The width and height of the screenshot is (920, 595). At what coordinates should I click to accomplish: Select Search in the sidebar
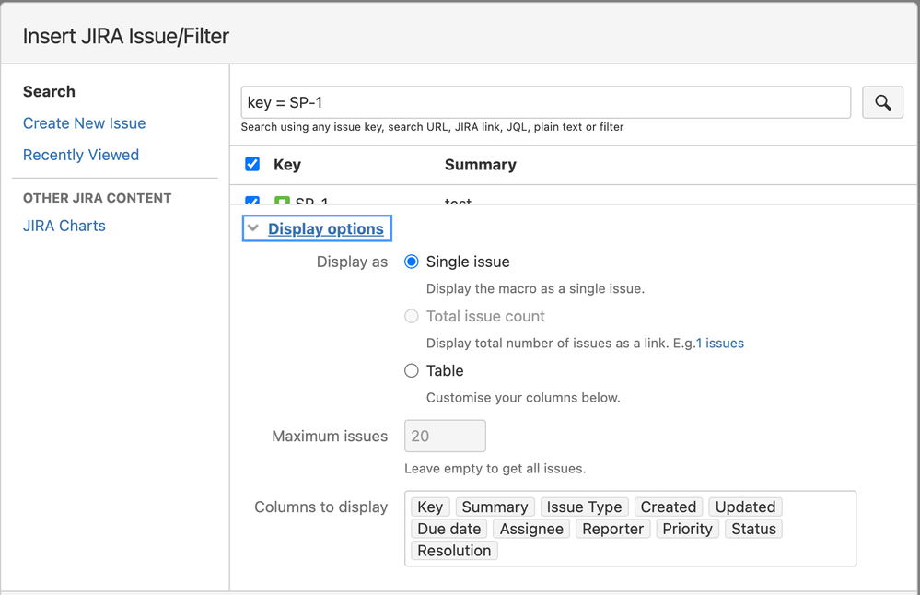(x=50, y=91)
